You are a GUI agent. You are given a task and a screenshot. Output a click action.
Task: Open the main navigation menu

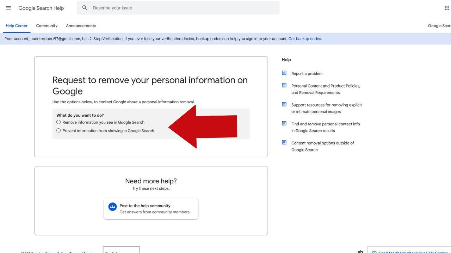[8, 8]
